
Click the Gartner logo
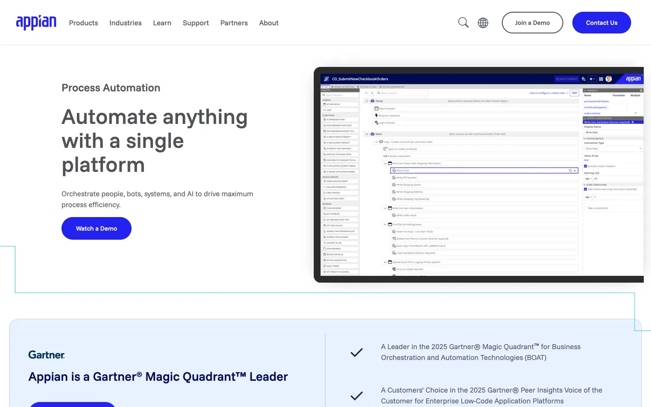click(x=47, y=355)
